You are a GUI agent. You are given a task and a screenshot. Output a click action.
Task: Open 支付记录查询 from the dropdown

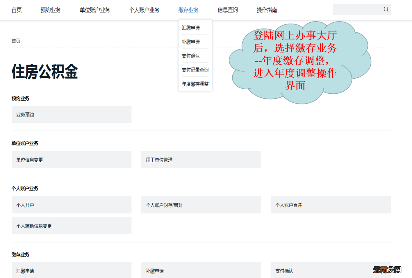pos(195,70)
